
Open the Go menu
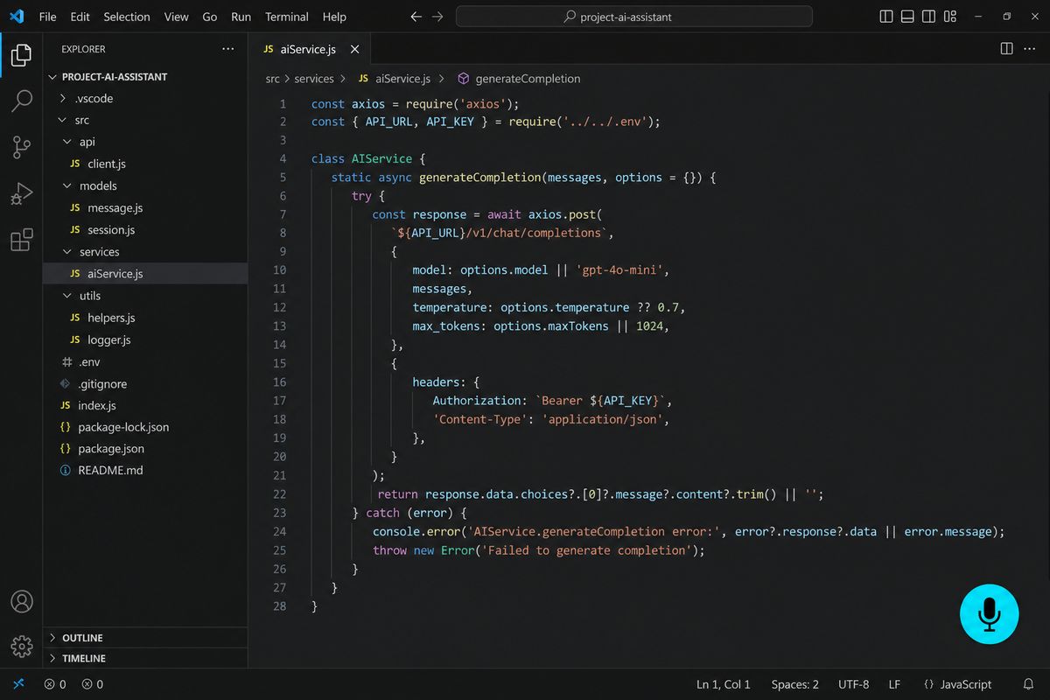(210, 17)
